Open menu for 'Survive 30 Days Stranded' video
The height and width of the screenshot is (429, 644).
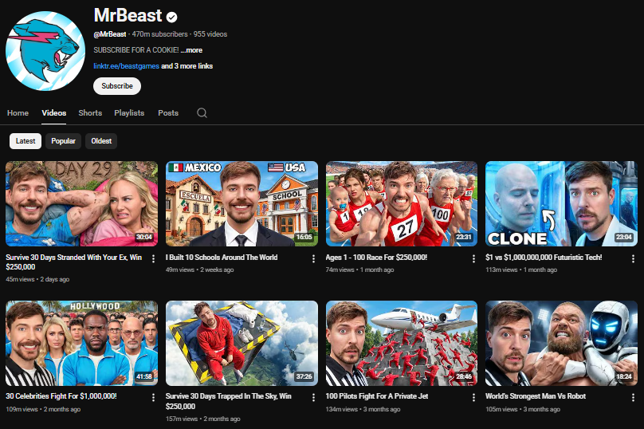pos(153,259)
